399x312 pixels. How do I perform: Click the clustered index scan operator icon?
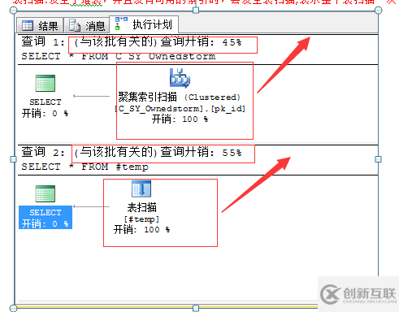click(x=180, y=78)
